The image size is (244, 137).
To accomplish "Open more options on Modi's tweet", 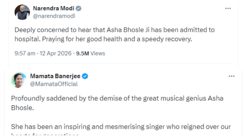I will pyautogui.click(x=228, y=9).
